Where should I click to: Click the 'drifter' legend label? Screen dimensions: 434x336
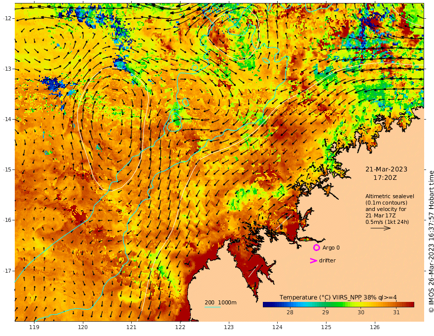[327, 260]
